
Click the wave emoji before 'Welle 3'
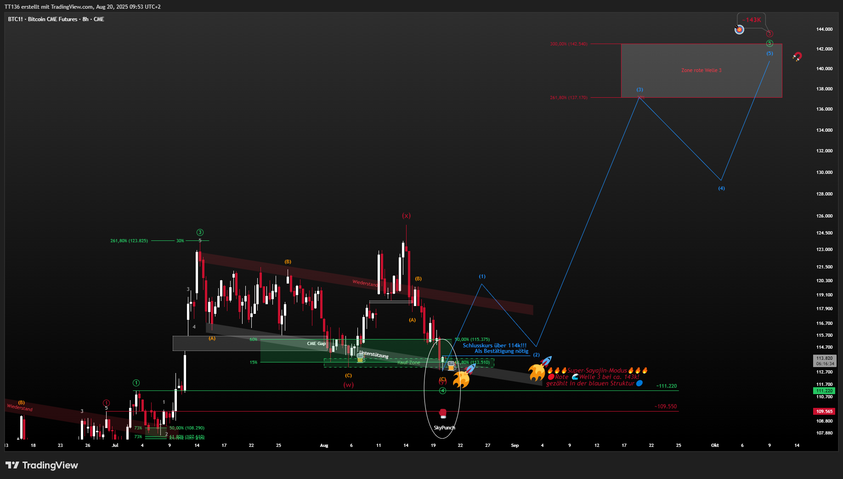point(575,377)
